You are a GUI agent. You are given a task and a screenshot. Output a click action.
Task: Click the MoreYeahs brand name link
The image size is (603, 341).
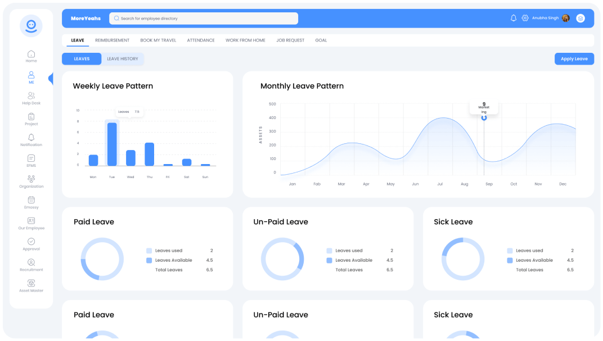click(x=85, y=19)
